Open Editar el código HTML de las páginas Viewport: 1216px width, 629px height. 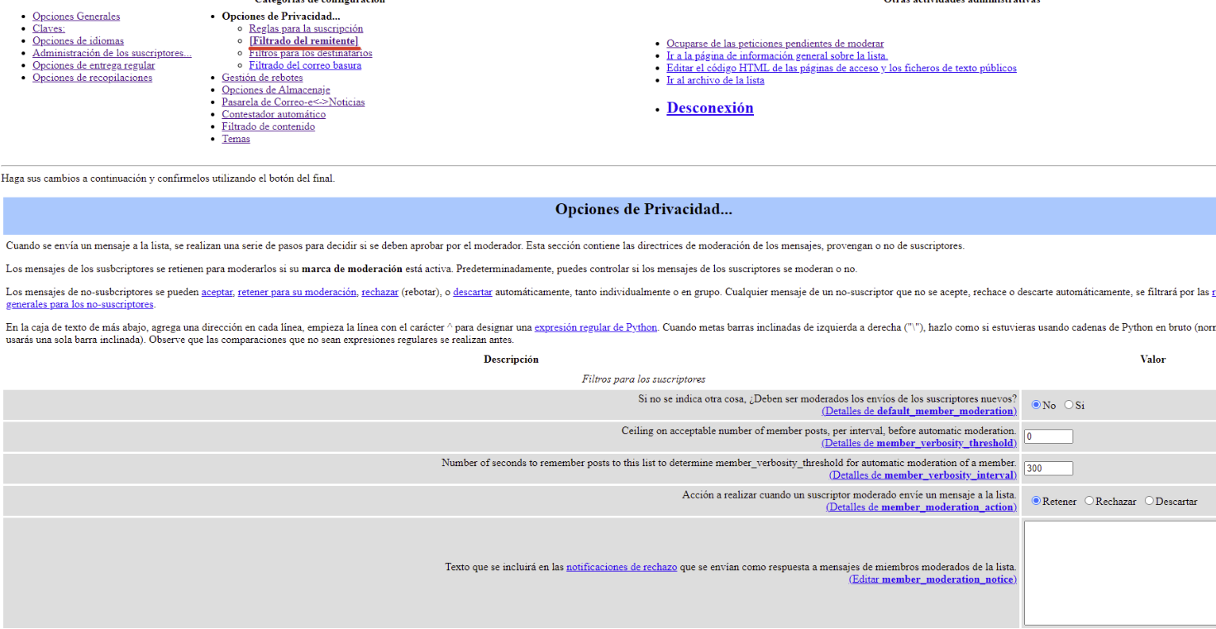(x=842, y=69)
